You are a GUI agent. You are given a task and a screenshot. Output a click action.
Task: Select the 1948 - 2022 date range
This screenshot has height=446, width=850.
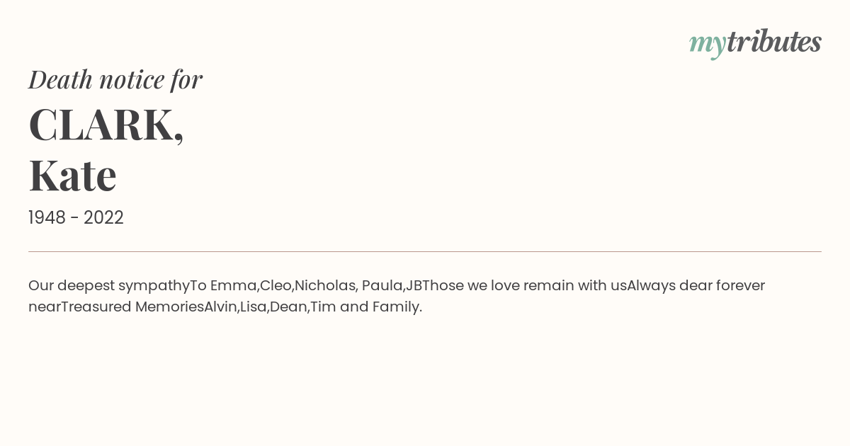76,218
